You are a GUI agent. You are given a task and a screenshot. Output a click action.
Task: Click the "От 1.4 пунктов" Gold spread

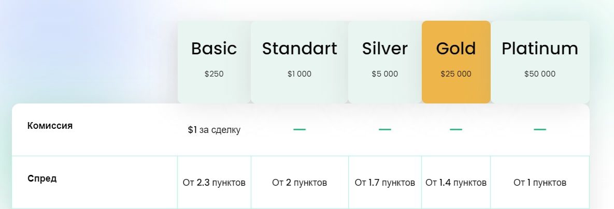tap(456, 183)
